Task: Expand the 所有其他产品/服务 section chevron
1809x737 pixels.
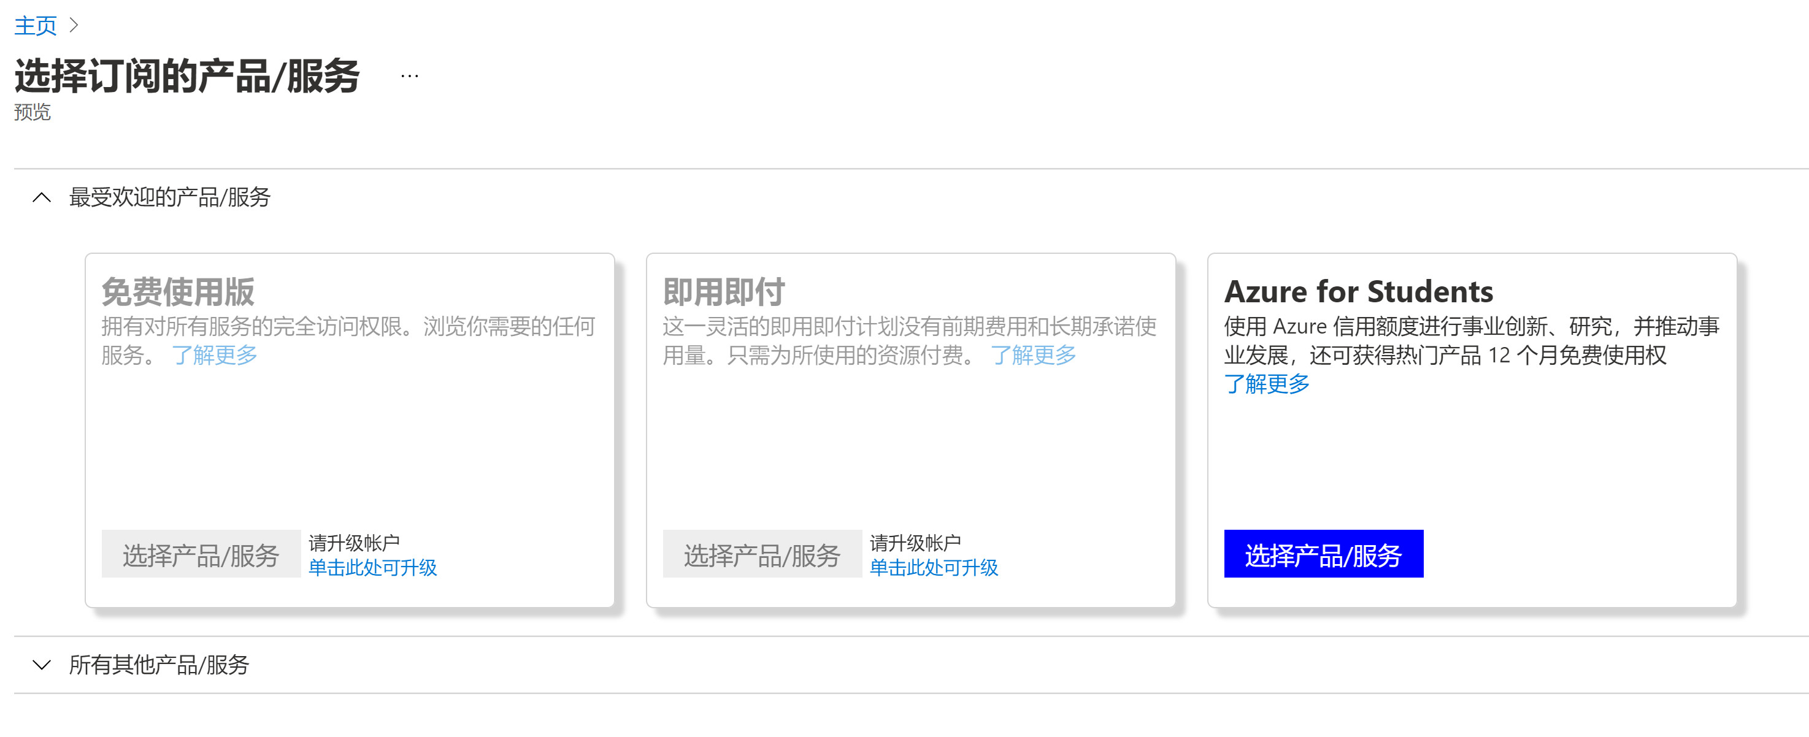Action: tap(42, 665)
